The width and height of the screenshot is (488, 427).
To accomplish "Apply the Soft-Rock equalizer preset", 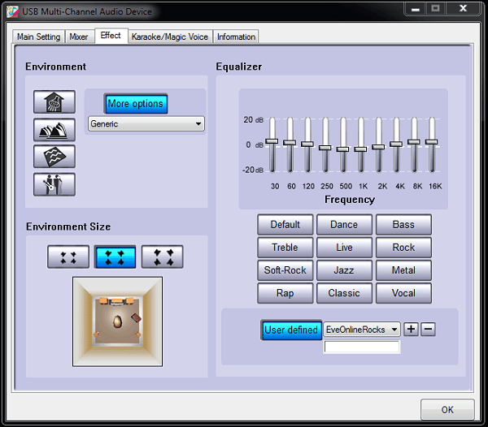I will click(x=285, y=270).
